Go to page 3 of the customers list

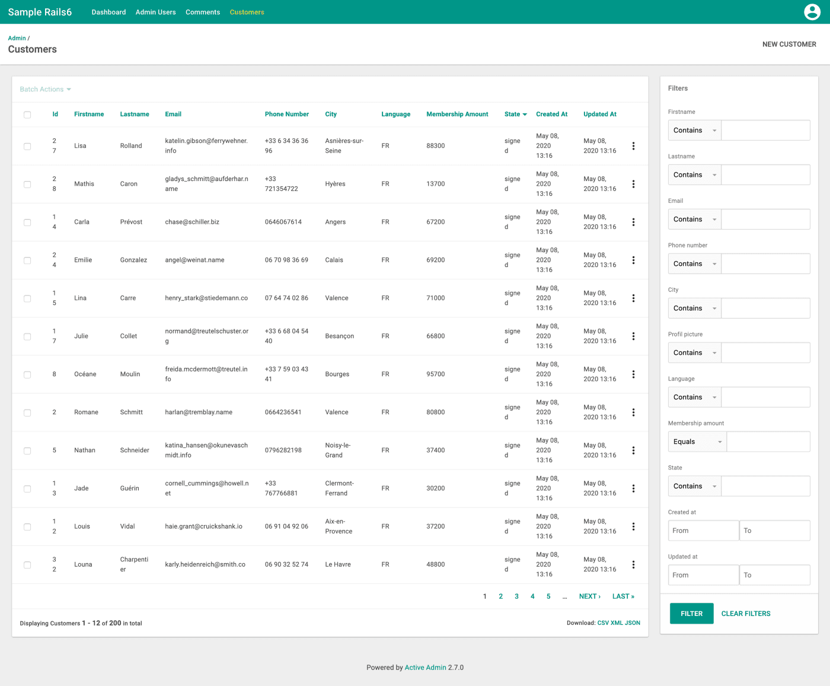tap(516, 596)
